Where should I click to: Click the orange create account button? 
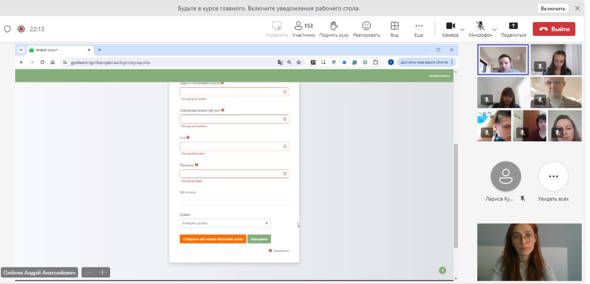click(212, 239)
